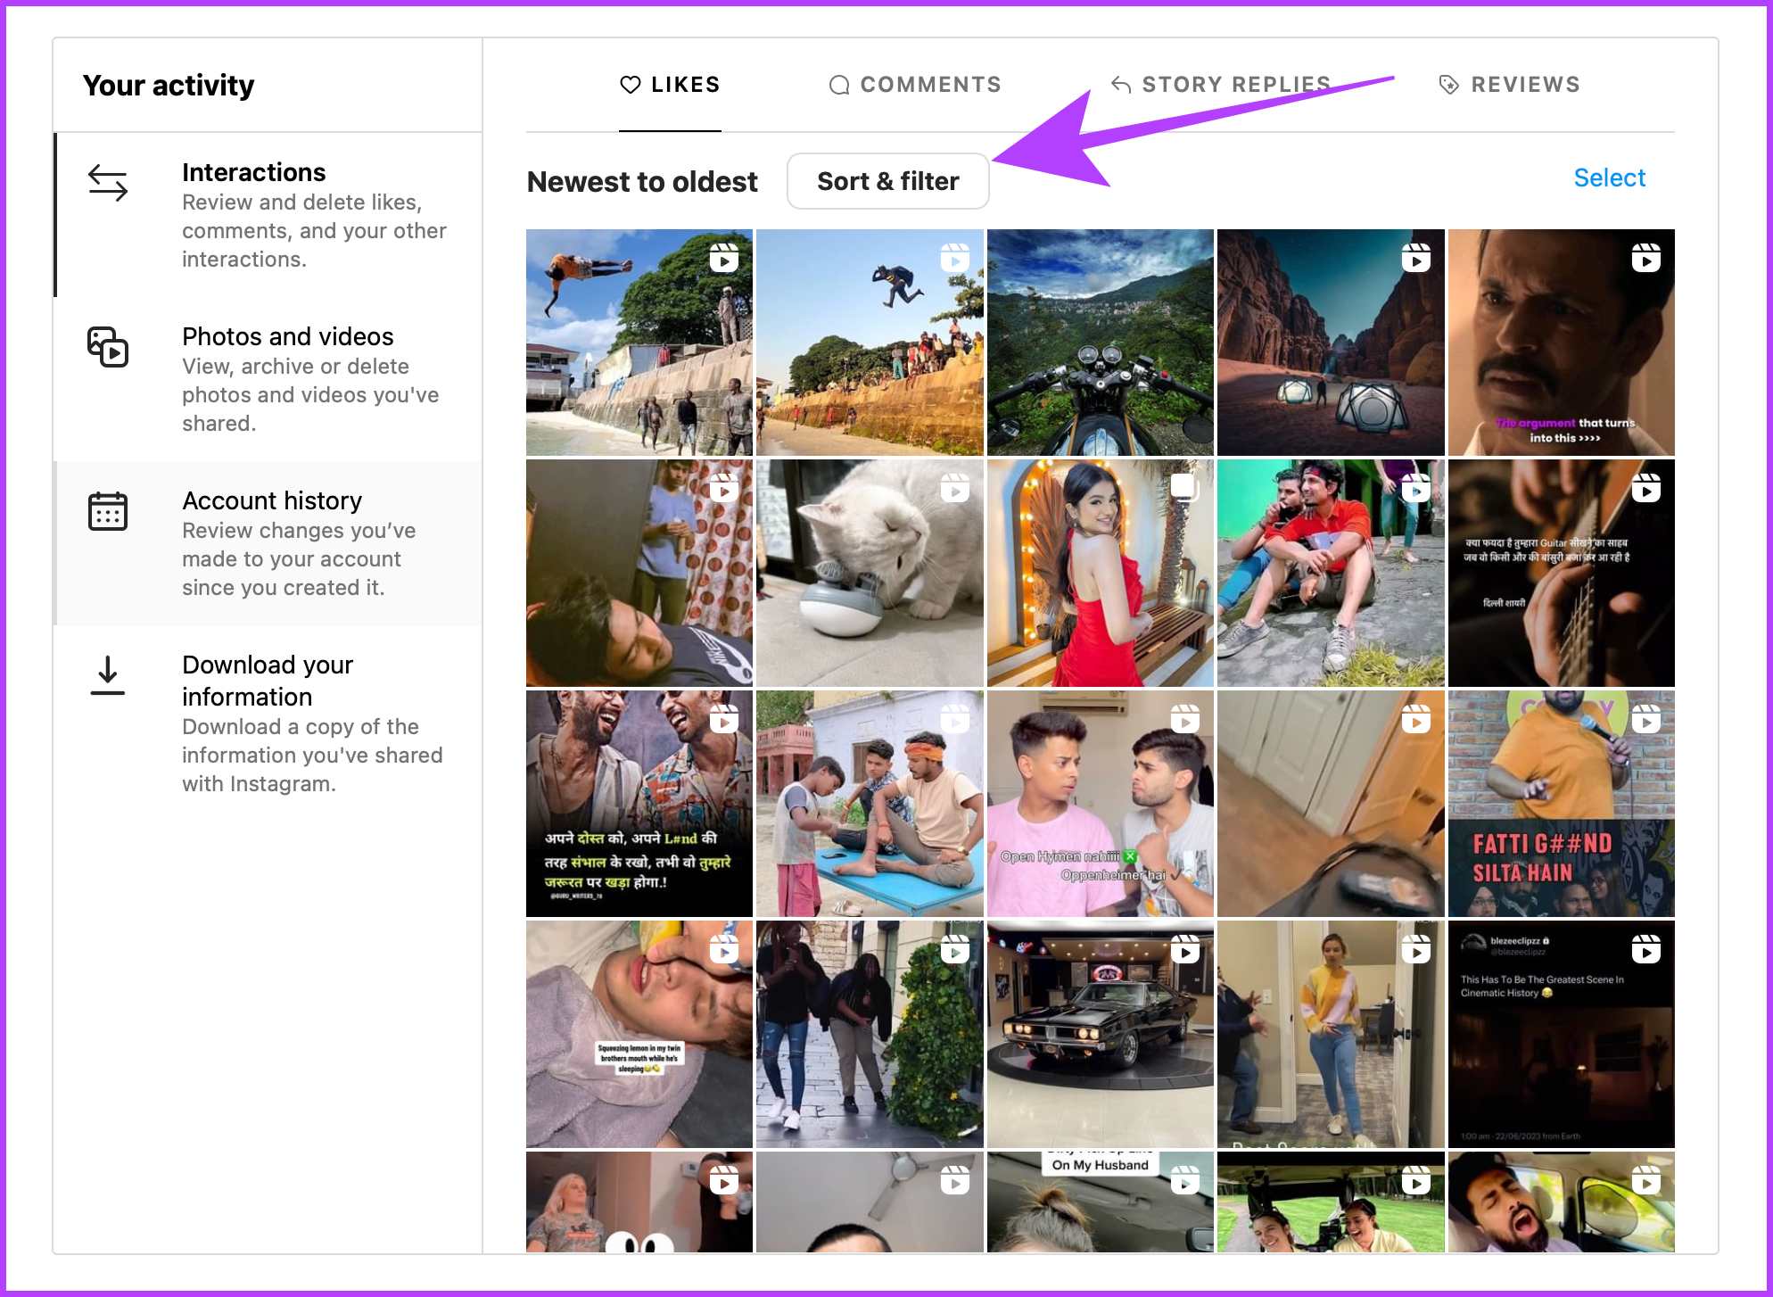Open the black muscle car reel thumbnail
1773x1297 pixels.
coord(1100,1035)
